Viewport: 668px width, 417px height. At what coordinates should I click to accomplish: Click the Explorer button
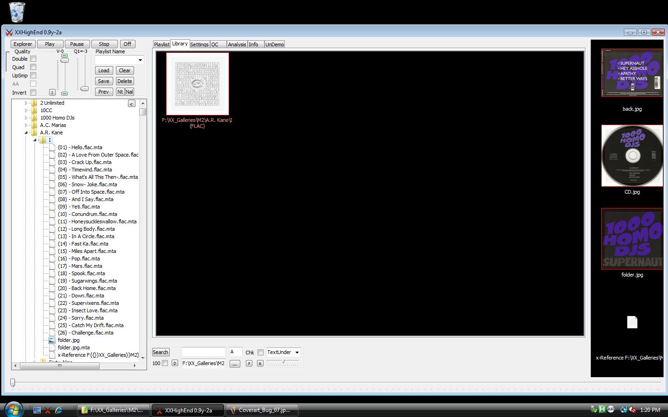pyautogui.click(x=23, y=44)
